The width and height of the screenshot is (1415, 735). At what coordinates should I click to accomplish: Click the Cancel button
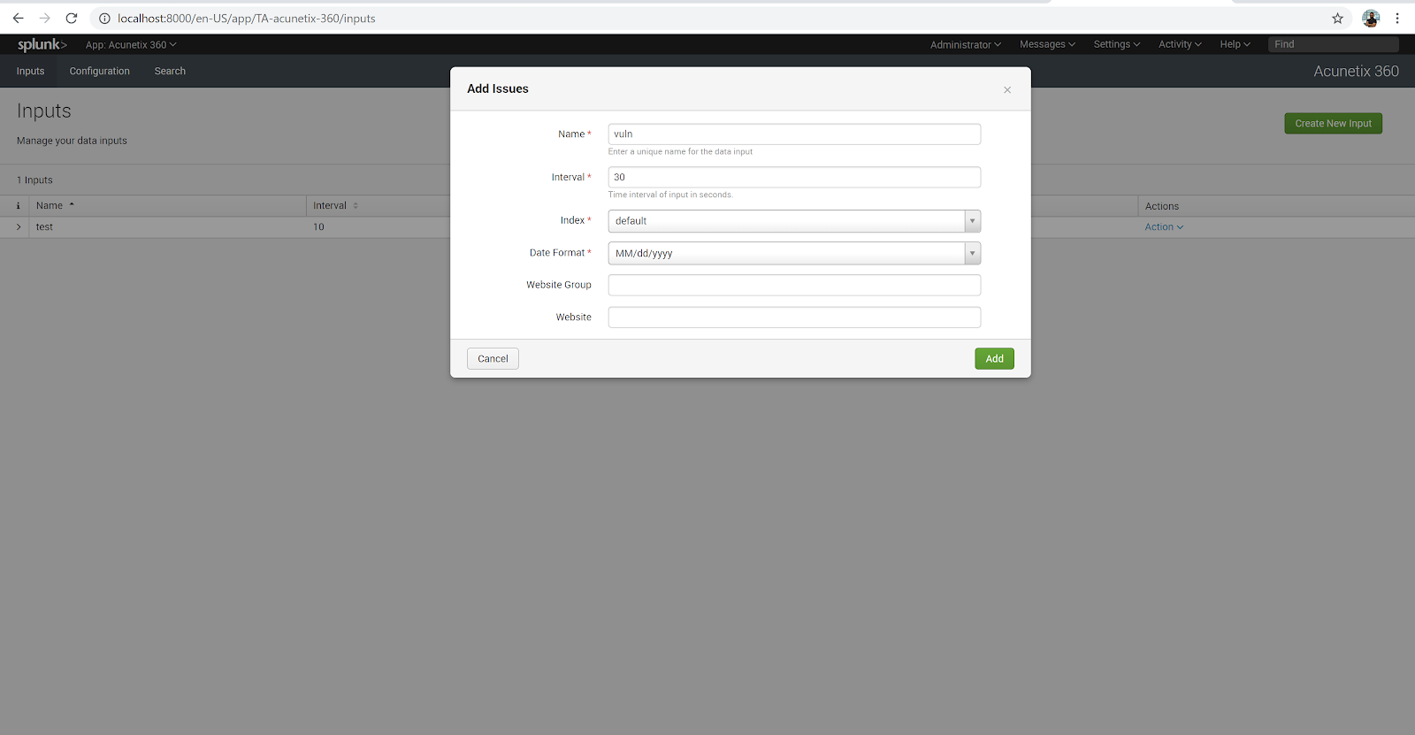click(493, 358)
